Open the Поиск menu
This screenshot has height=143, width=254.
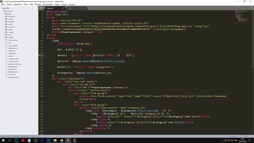[26, 4]
